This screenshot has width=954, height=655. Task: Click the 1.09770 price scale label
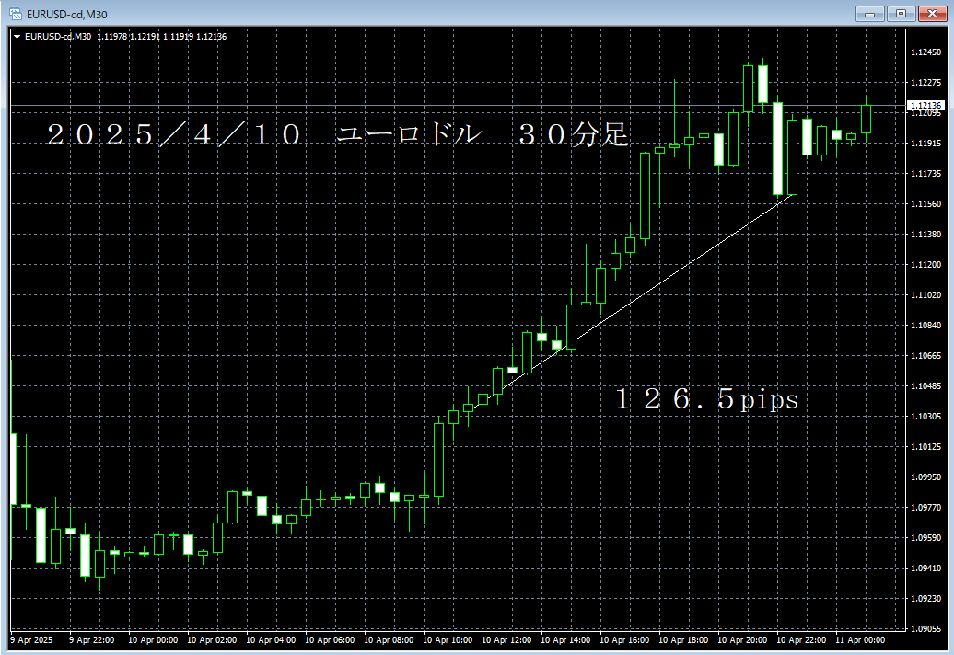[925, 508]
